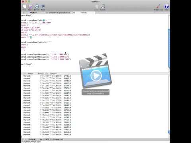Click the first rtevent output line
Image resolution: width=191 pixels, height=143 pixels.
point(47,76)
